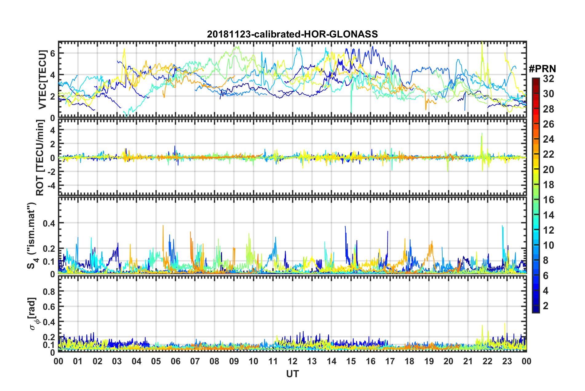Viewport: 585px width, 391px height.
Task: Click the 12 label on the PRN colorbar
Action: (548, 230)
